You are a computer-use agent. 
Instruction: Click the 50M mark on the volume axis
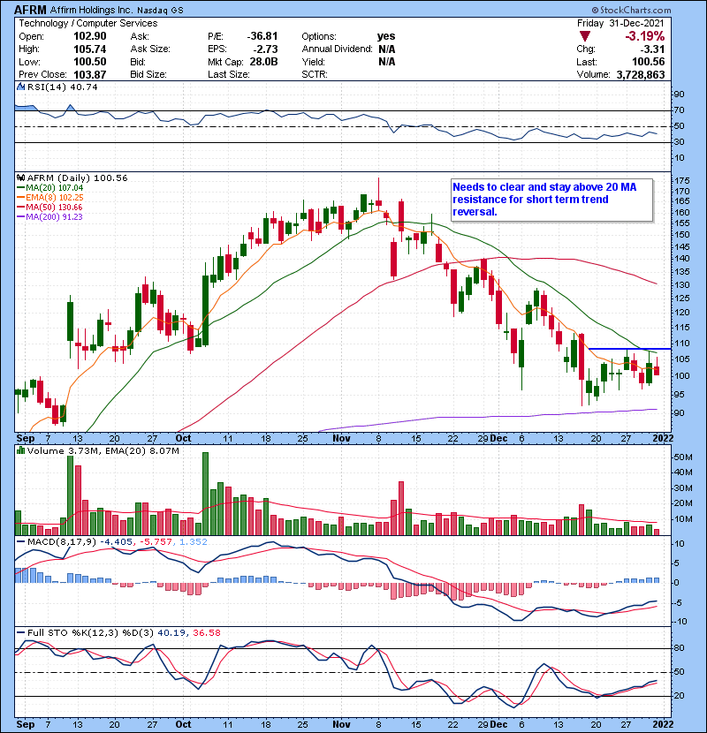[683, 457]
